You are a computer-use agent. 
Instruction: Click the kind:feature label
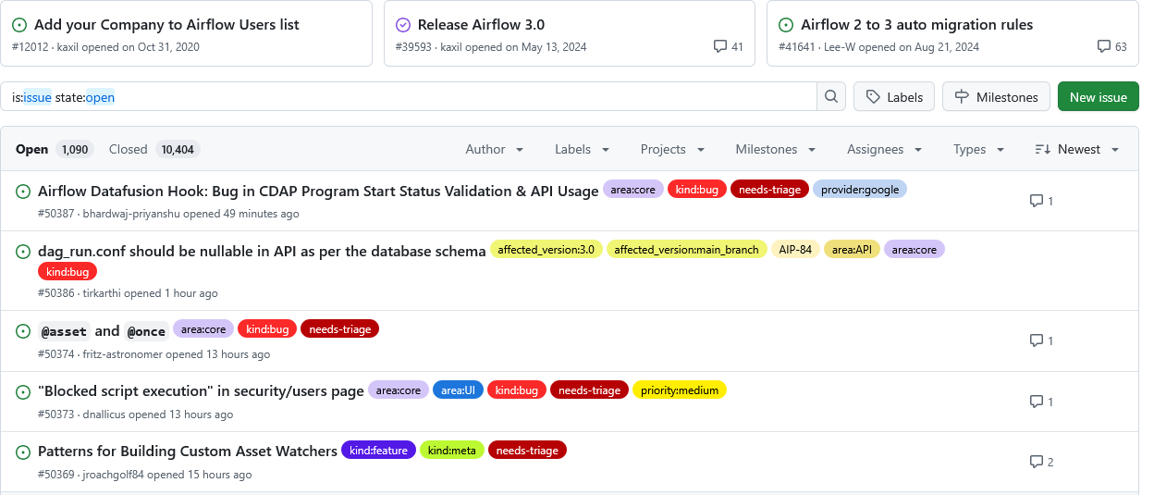tap(378, 451)
